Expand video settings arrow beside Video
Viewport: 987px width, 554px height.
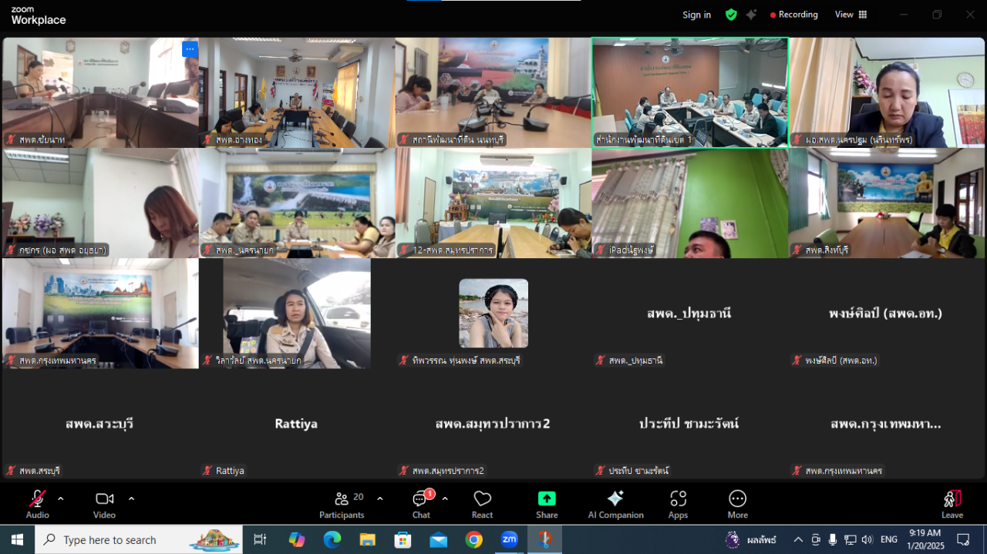coord(131,499)
